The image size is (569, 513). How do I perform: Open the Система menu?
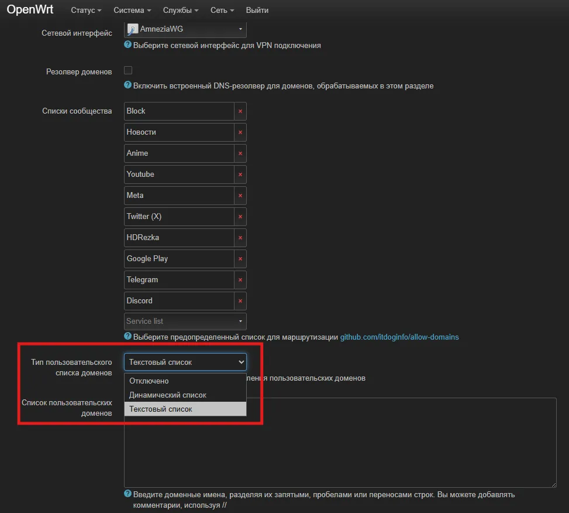(132, 10)
